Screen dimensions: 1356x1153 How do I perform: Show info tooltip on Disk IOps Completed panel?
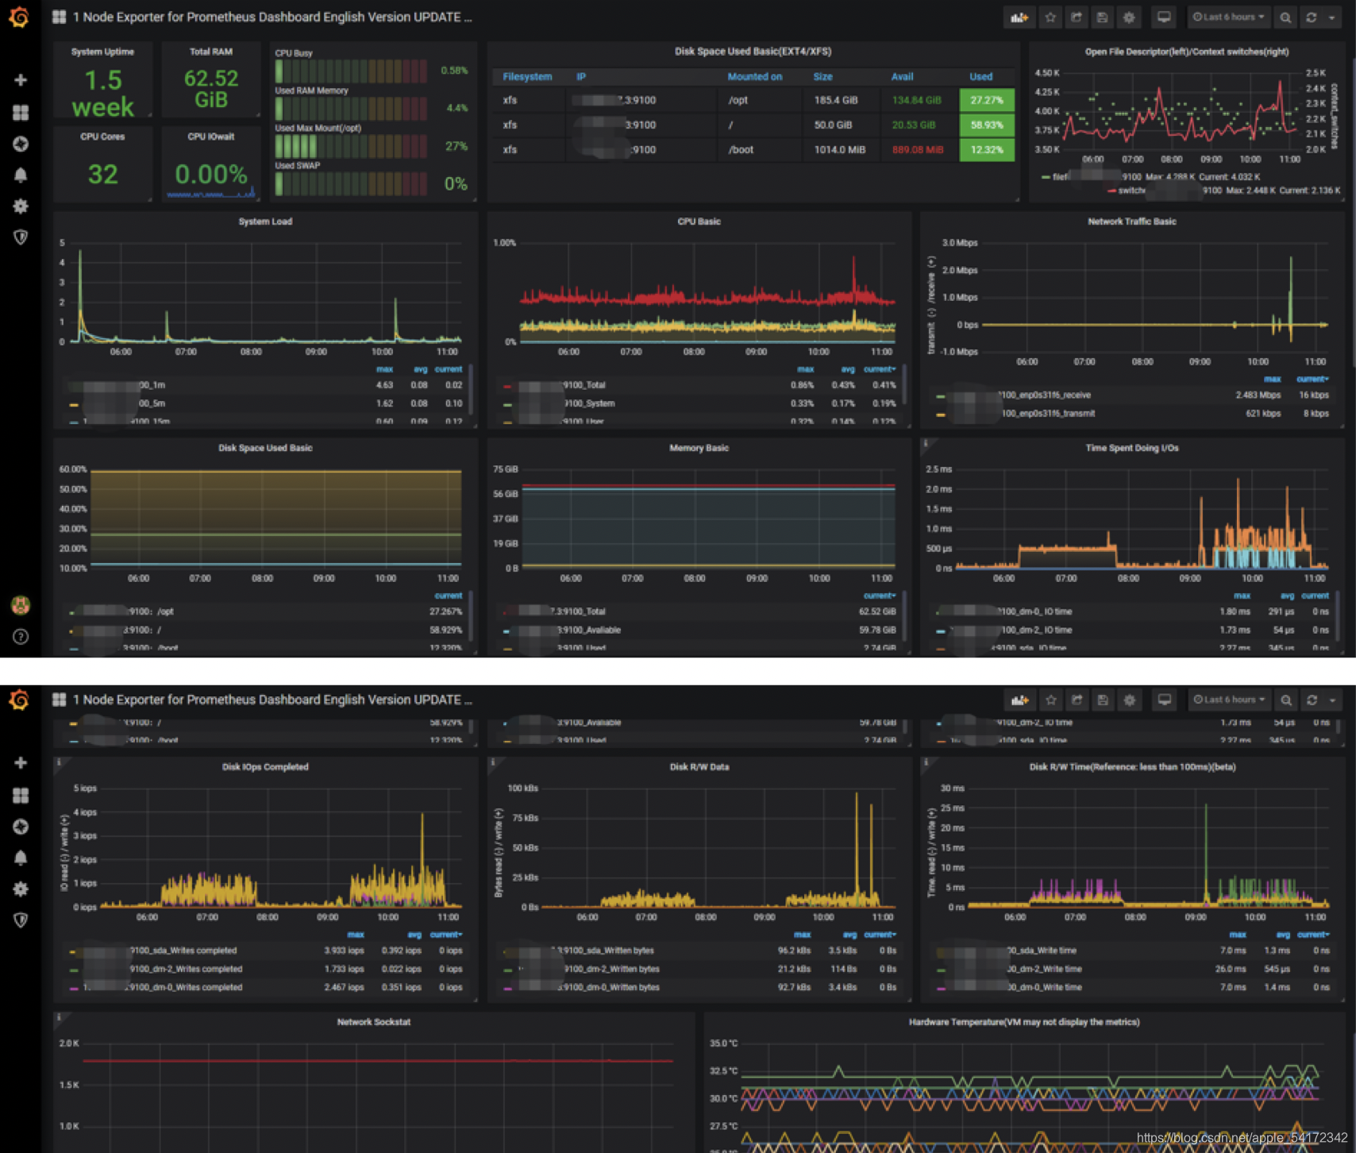(59, 762)
